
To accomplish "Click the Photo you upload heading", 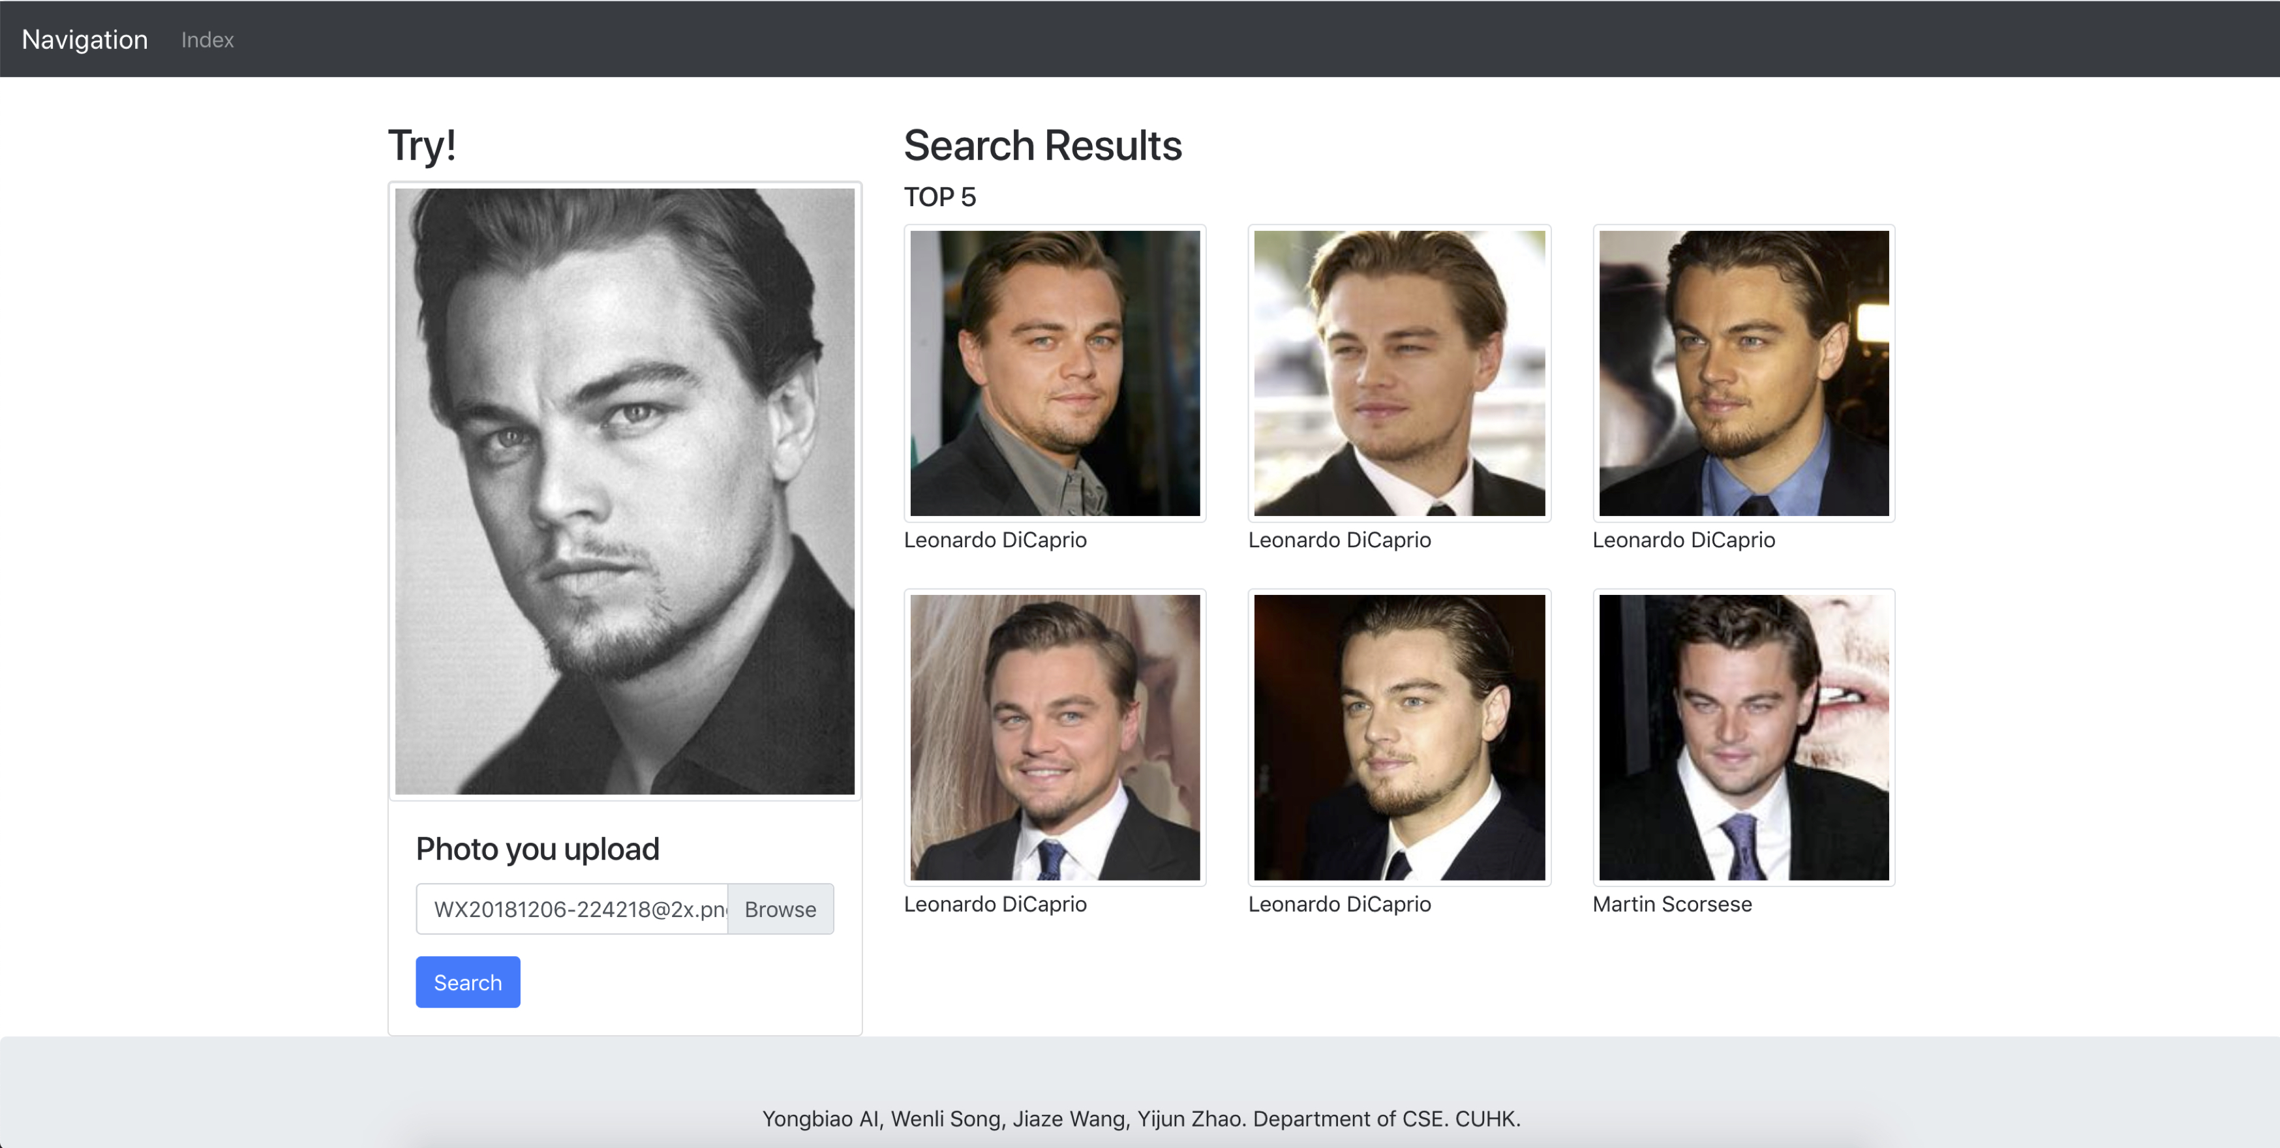I will tap(538, 849).
